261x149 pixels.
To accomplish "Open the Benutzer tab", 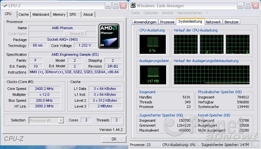I will tap(231, 22).
